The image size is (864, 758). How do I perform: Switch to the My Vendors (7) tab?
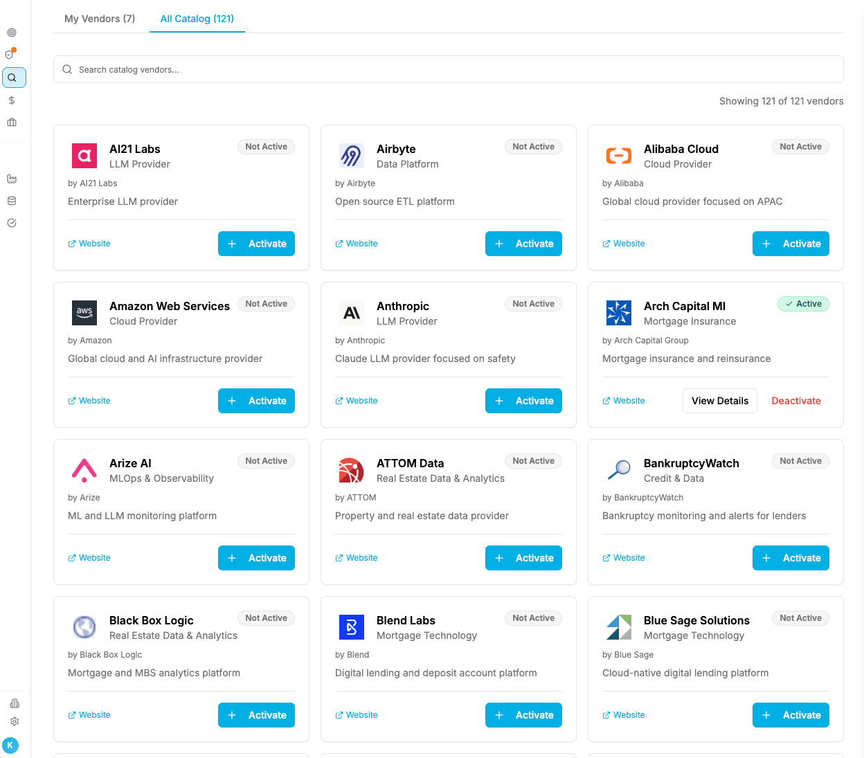click(x=100, y=19)
